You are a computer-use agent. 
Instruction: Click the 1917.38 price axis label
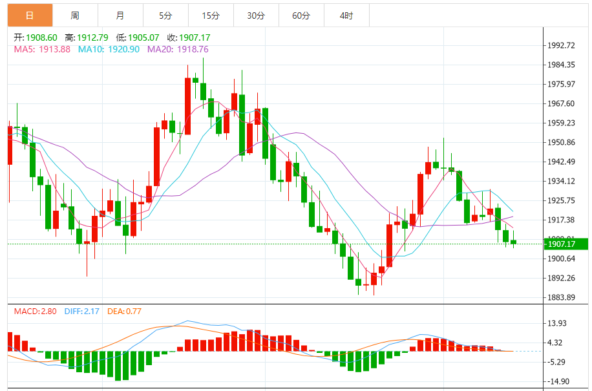point(561,220)
